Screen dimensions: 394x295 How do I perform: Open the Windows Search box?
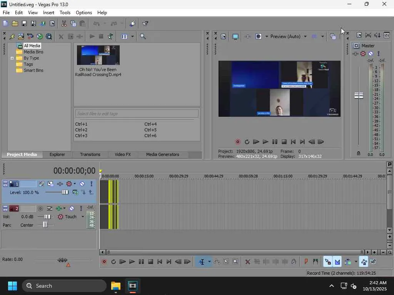pos(64,286)
